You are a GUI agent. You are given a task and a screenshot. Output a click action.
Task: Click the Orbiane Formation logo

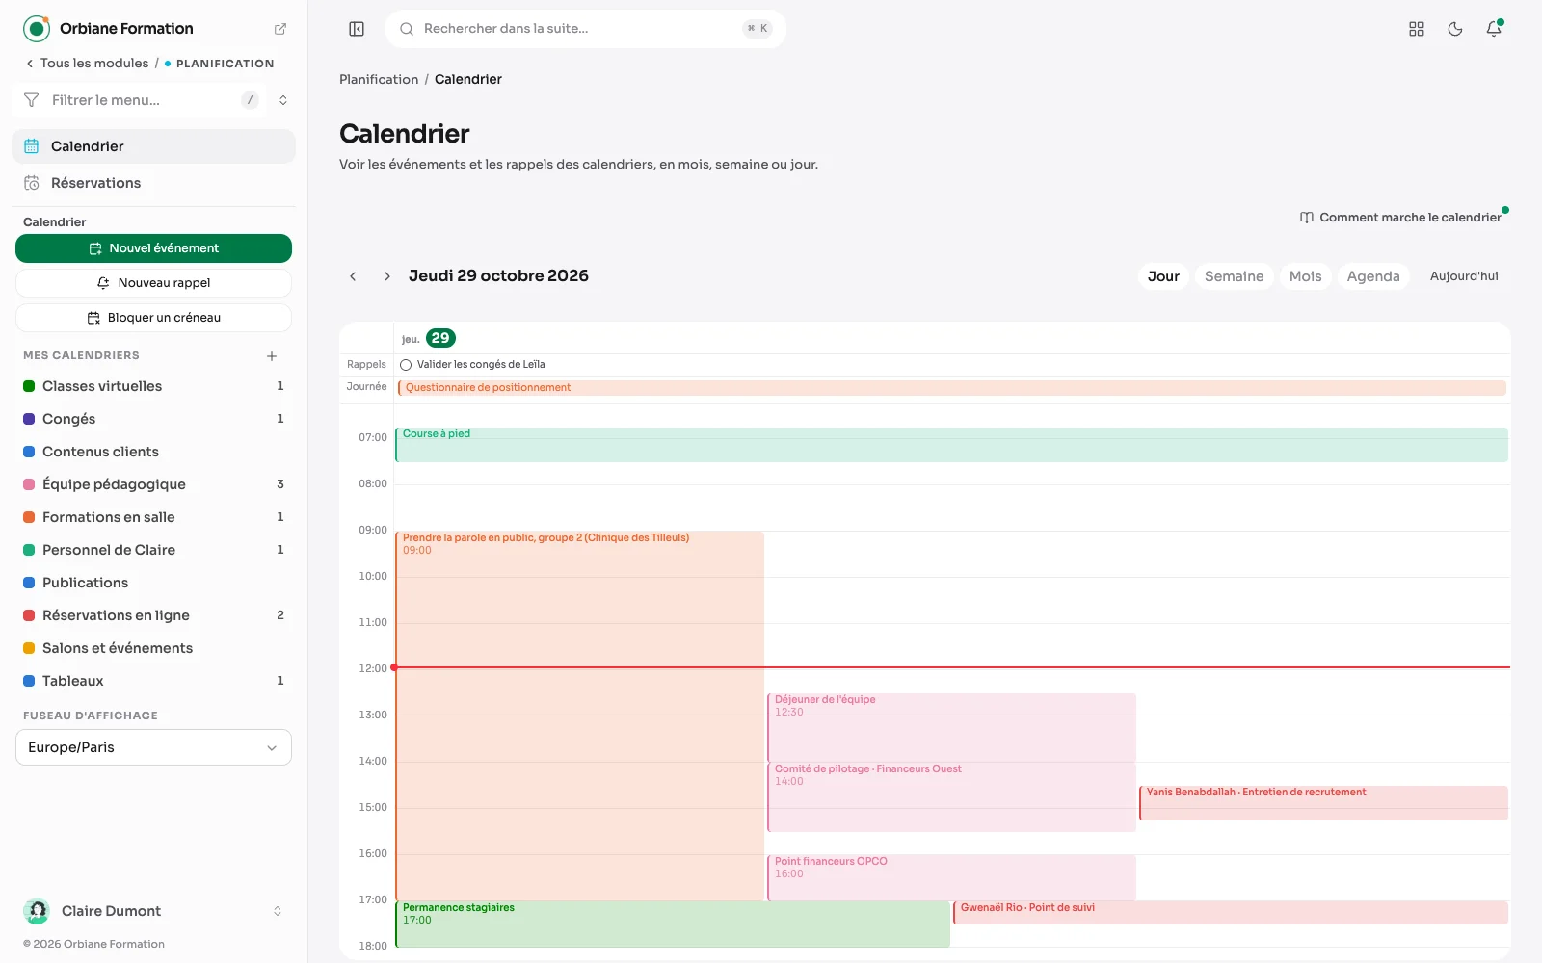(37, 29)
